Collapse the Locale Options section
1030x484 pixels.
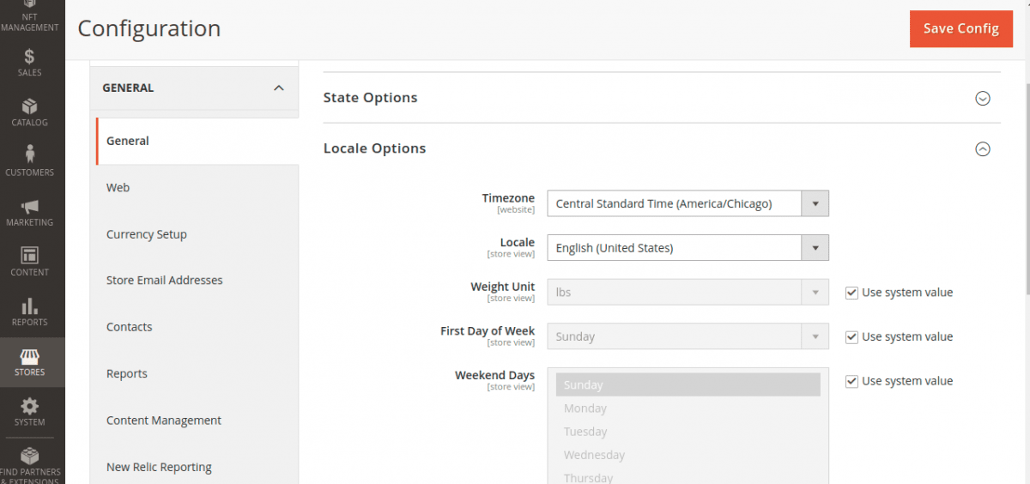pyautogui.click(x=983, y=148)
